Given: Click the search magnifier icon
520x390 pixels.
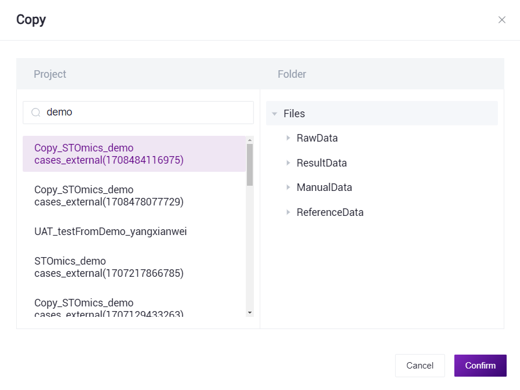Looking at the screenshot, I should pyautogui.click(x=36, y=113).
